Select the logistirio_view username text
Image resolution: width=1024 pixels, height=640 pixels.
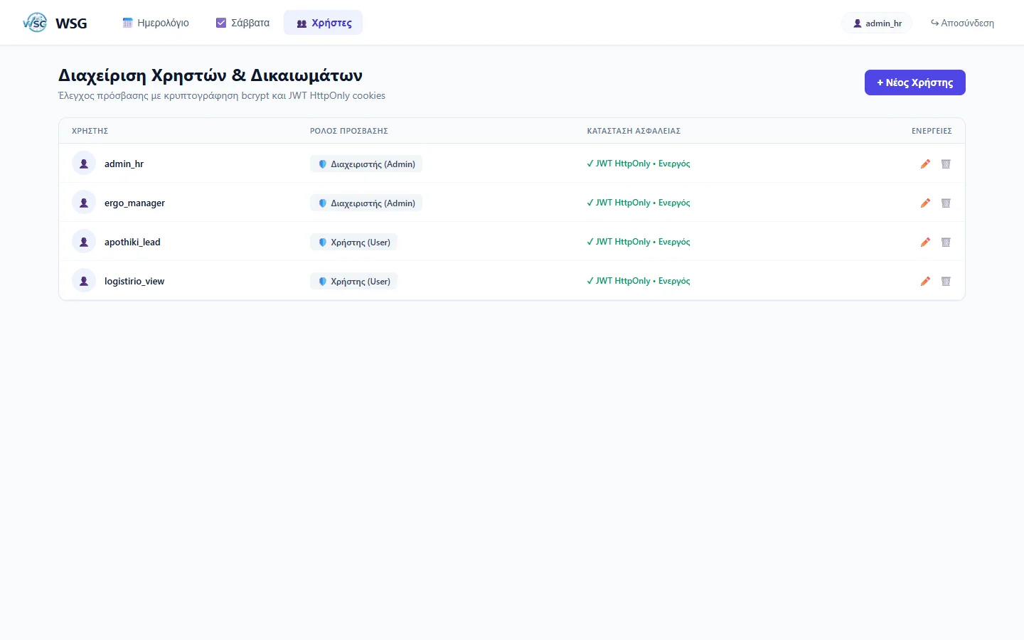pos(134,281)
